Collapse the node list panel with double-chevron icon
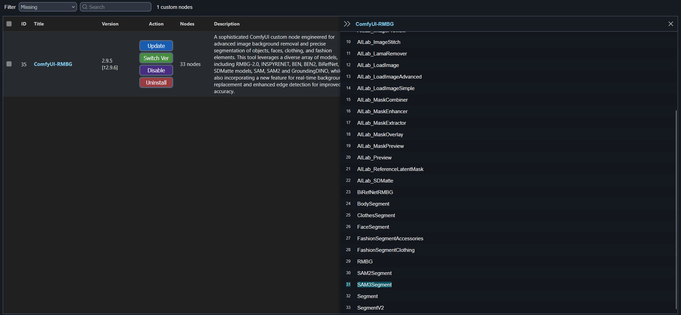 pyautogui.click(x=347, y=24)
